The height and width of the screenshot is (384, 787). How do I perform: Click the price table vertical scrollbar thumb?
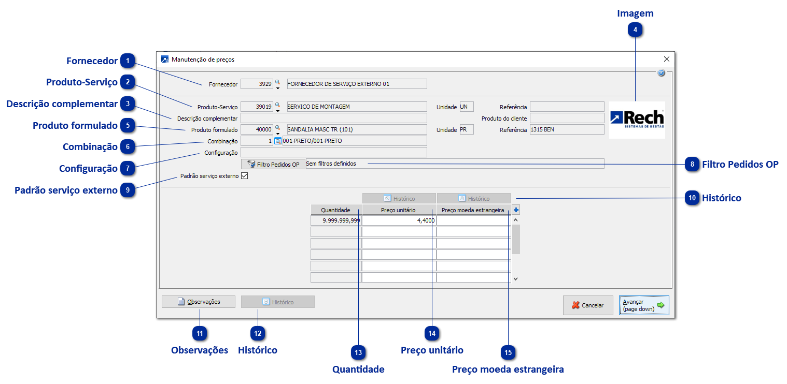tap(516, 239)
